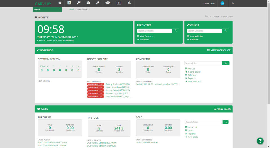Click the key icon in top bar
The height and width of the screenshot is (148, 270).
[79, 3]
